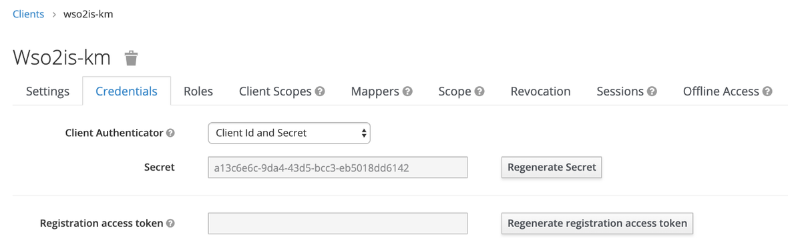The height and width of the screenshot is (251, 788).
Task: Show help icon beside Offline Access
Action: coord(767,91)
